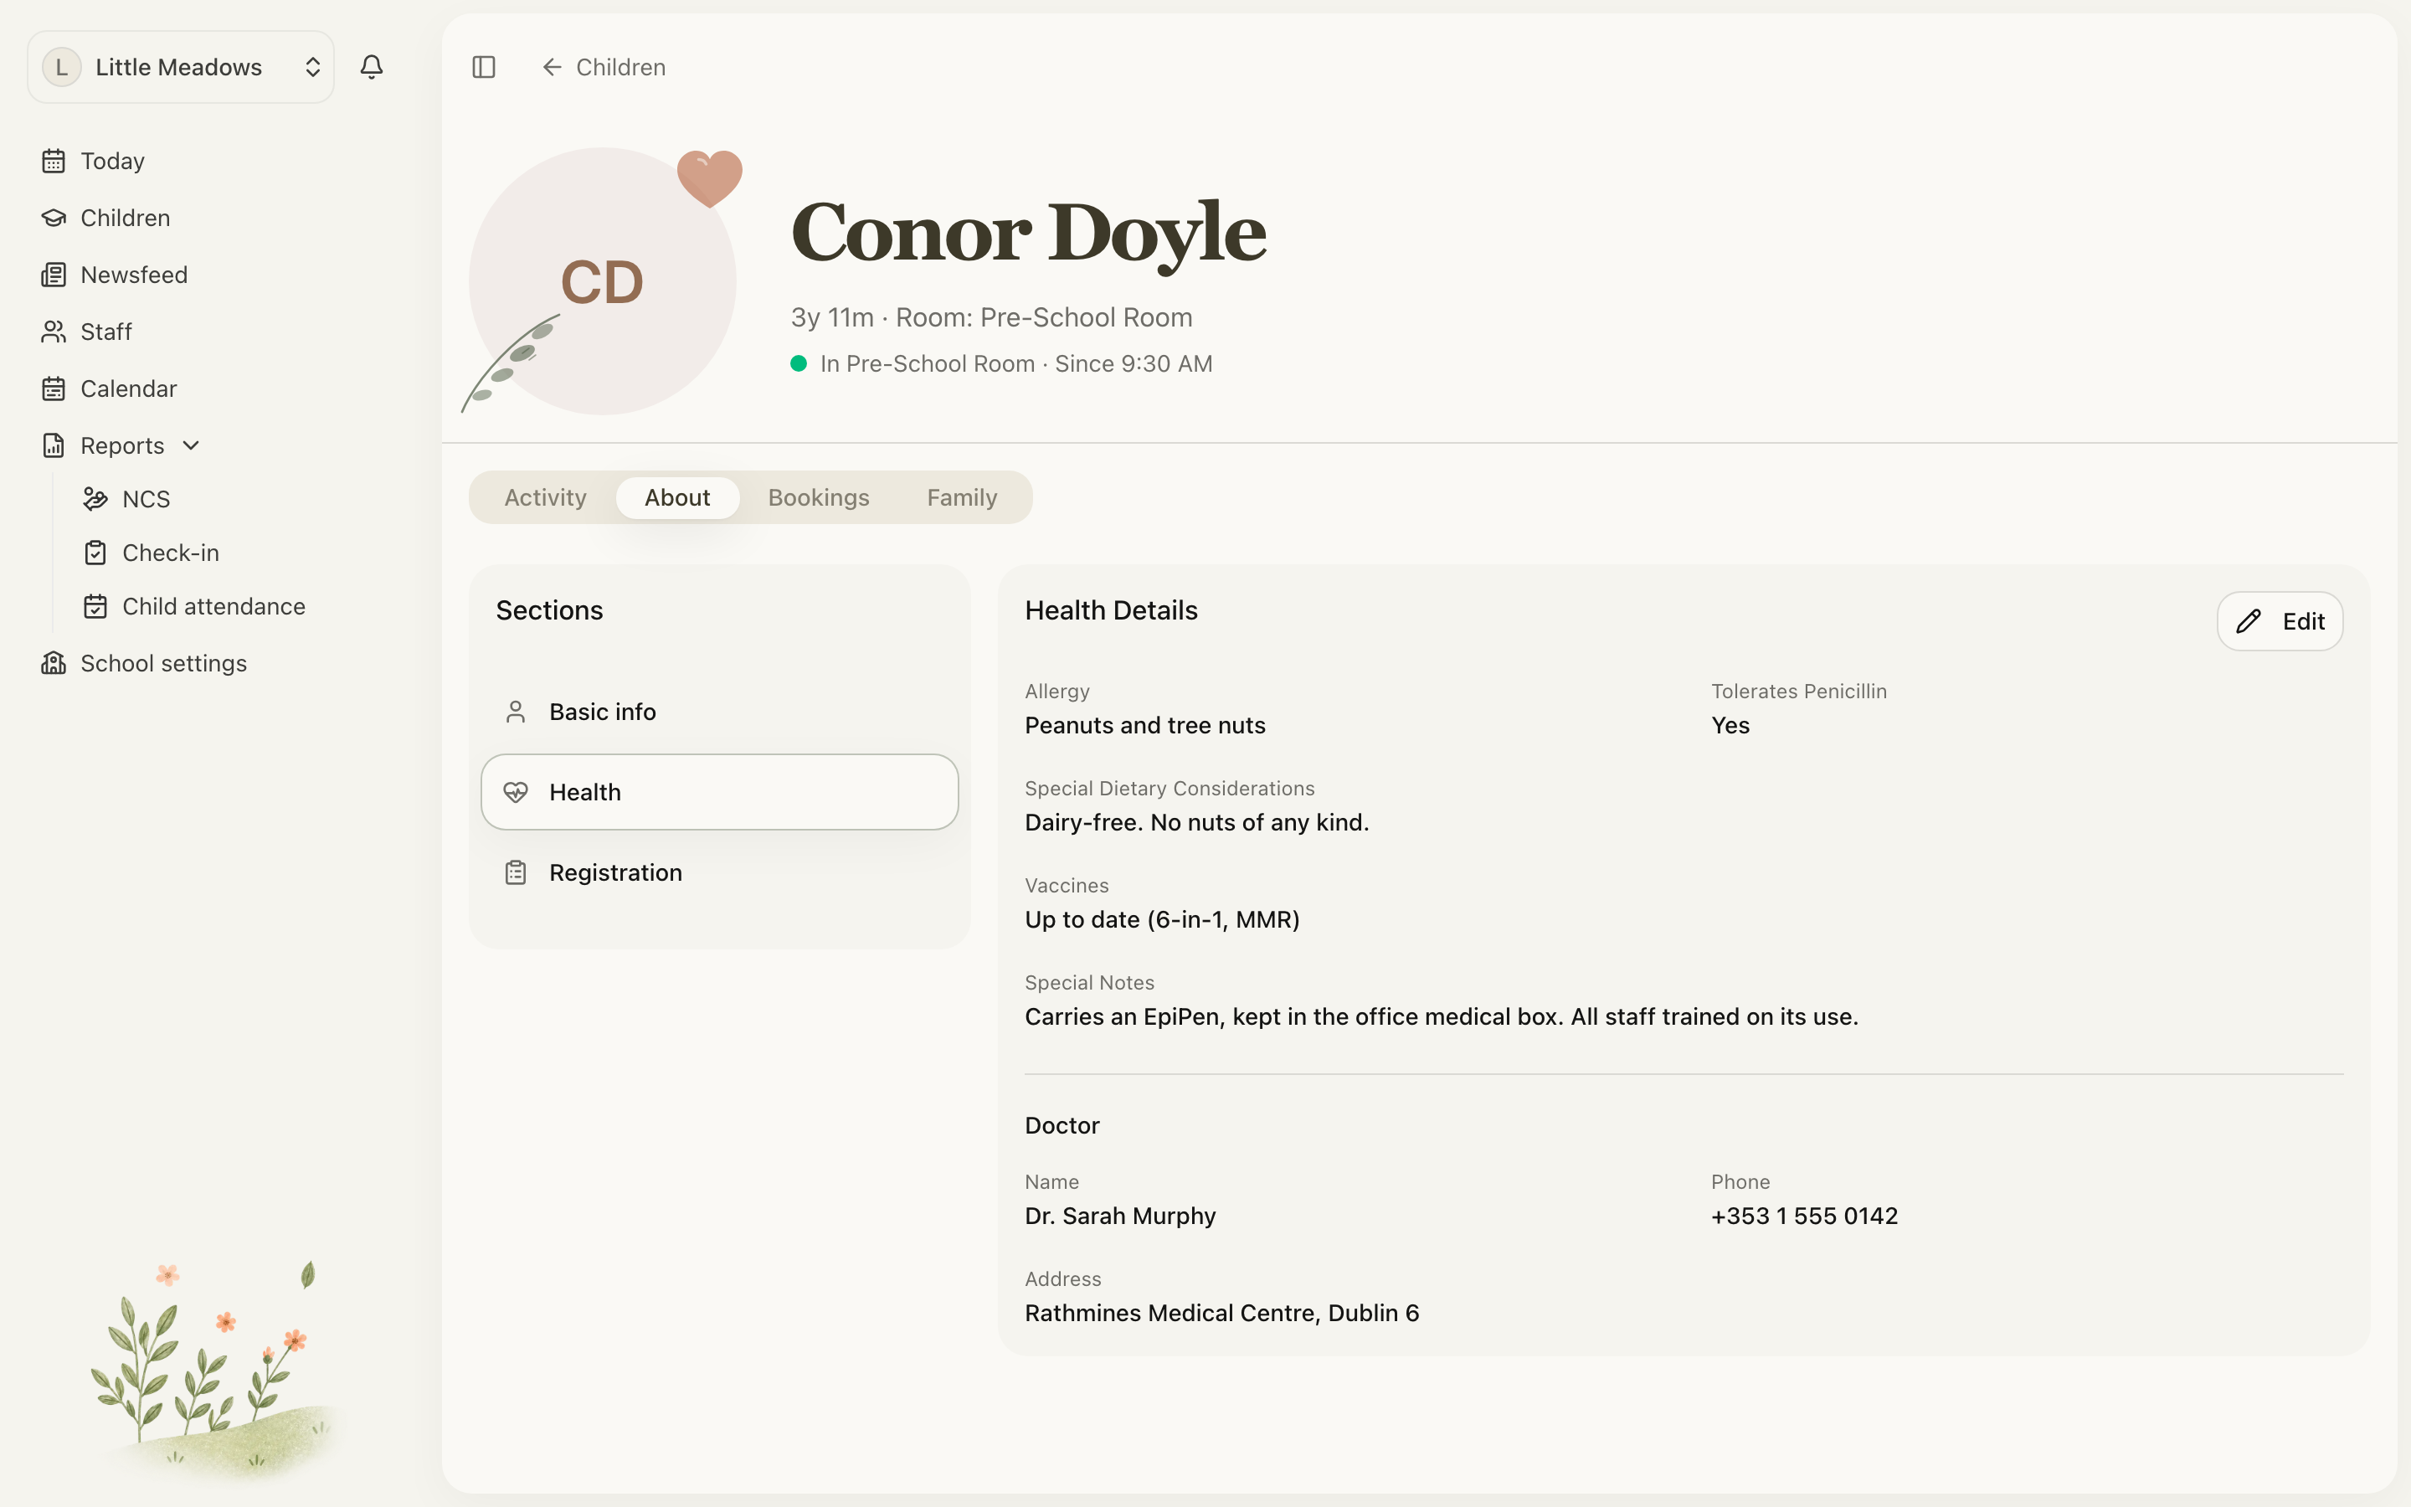Go to the Staff page
This screenshot has width=2411, height=1507.
(105, 331)
